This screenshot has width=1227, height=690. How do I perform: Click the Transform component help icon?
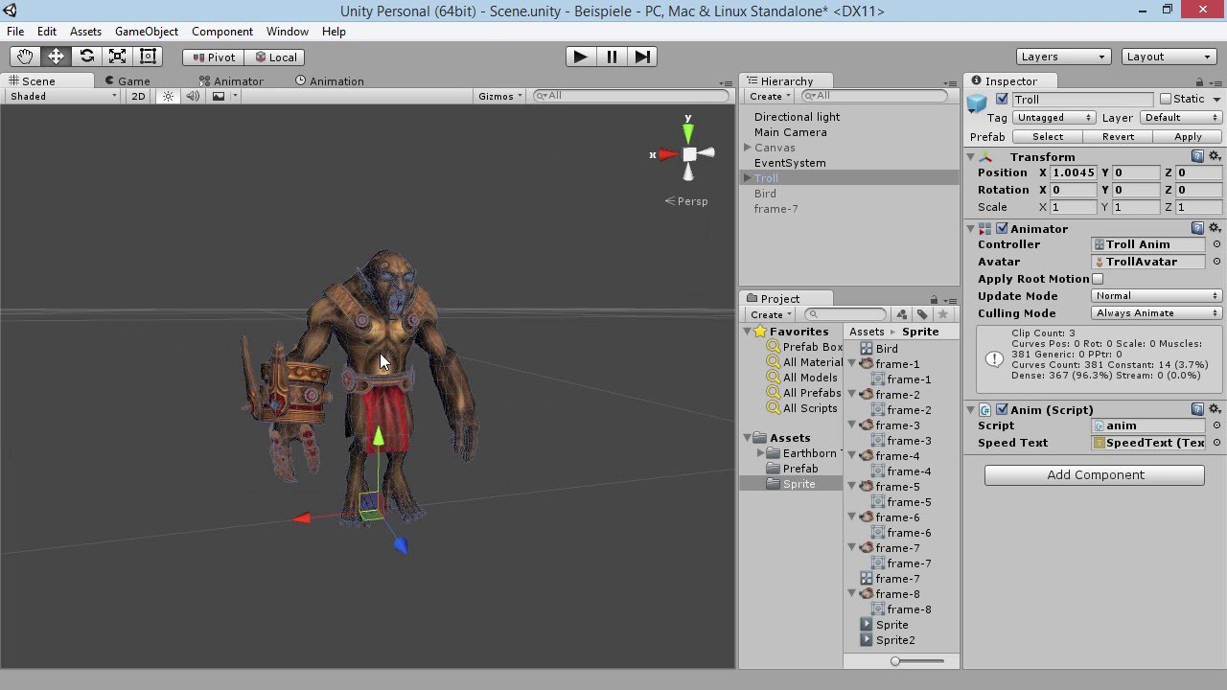pyautogui.click(x=1197, y=156)
